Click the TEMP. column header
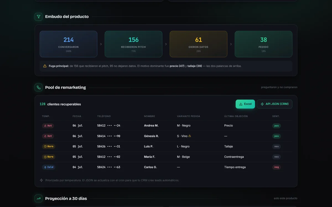The height and width of the screenshot is (207, 332). [46, 116]
